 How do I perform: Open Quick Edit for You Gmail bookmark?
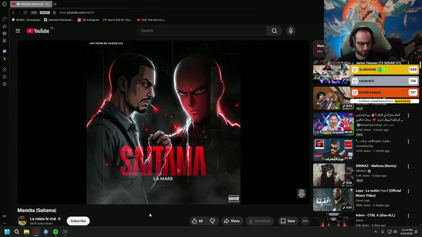118,20
